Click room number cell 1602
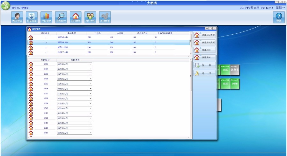Viewport: 287px width, 156px height. 46,69
